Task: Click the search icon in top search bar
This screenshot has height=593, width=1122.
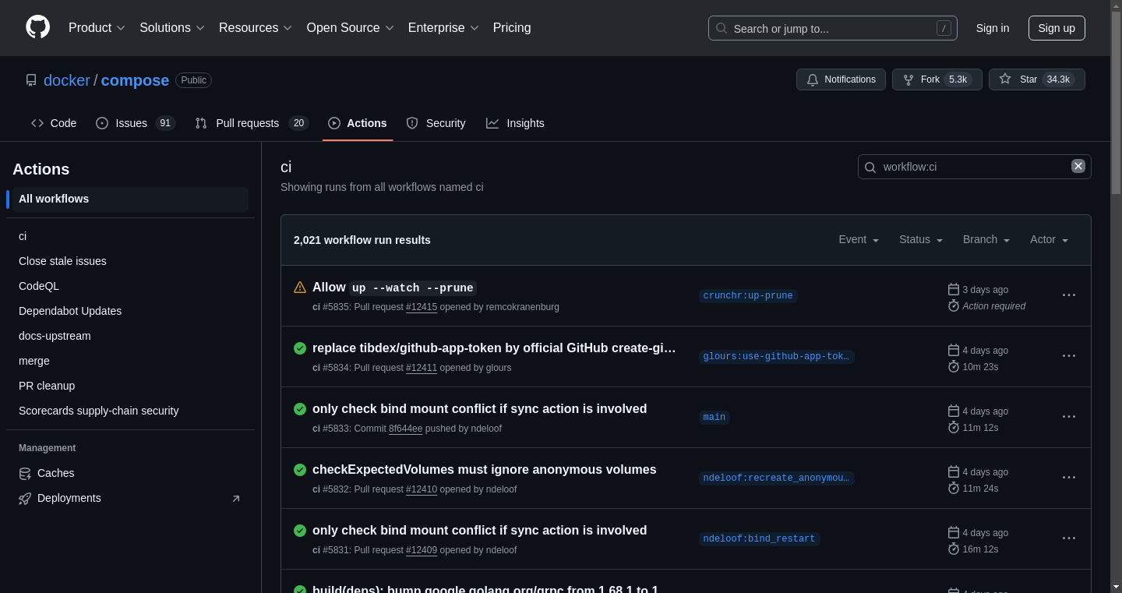Action: (722, 28)
